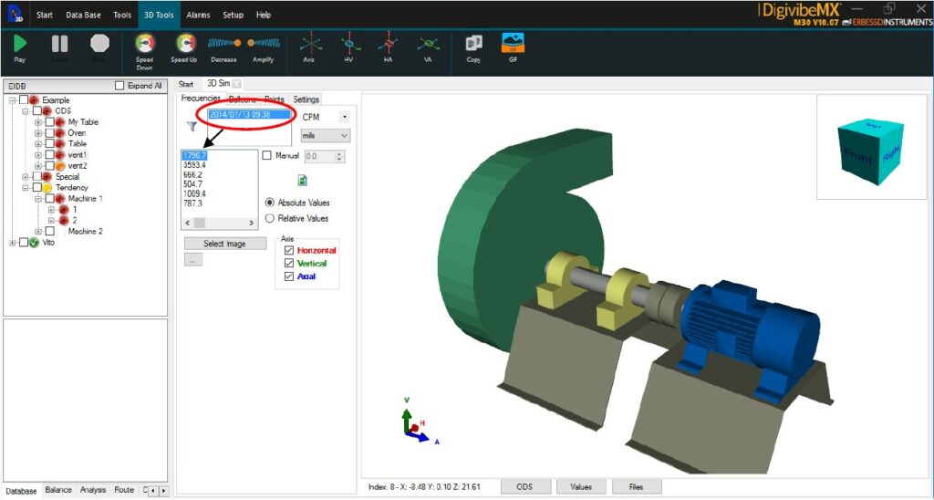Click the Copy icon in toolbar

click(x=473, y=43)
